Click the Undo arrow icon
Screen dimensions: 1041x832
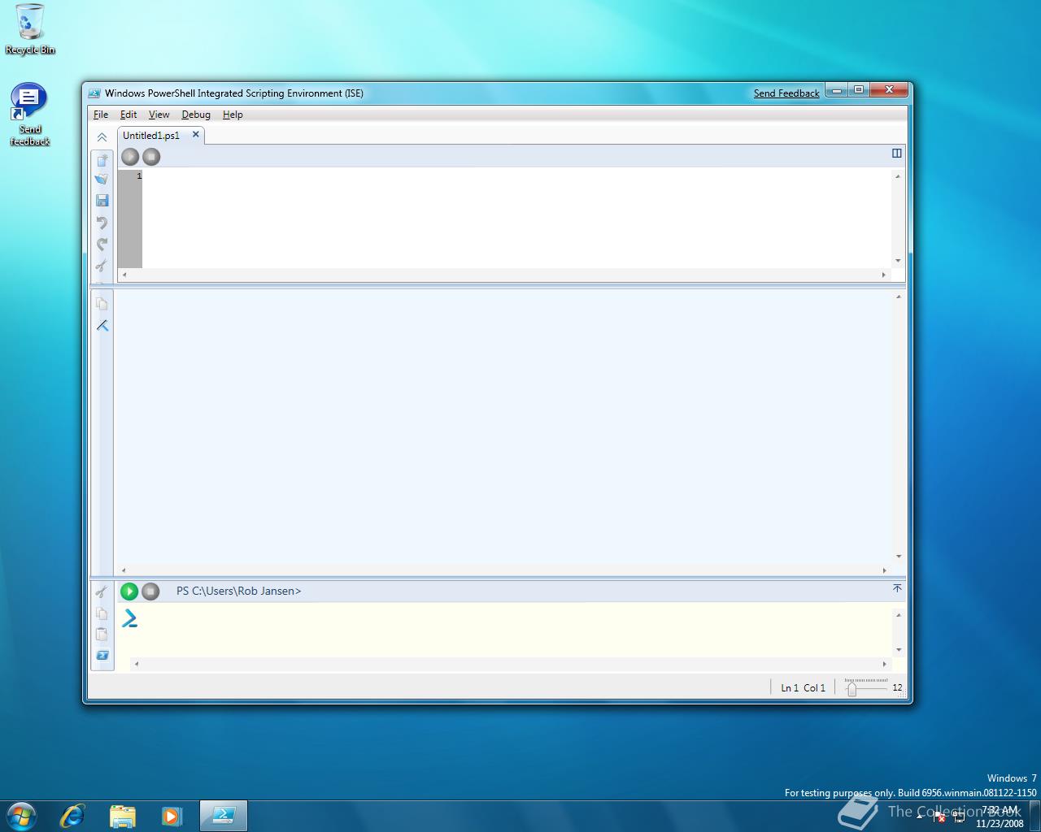tap(102, 222)
